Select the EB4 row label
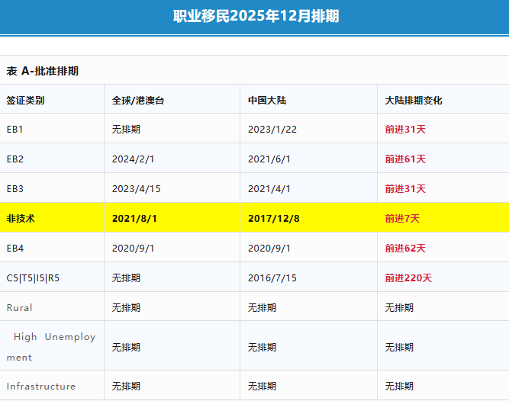 point(15,249)
